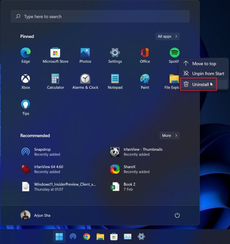Click the Type here to search box

click(100, 17)
